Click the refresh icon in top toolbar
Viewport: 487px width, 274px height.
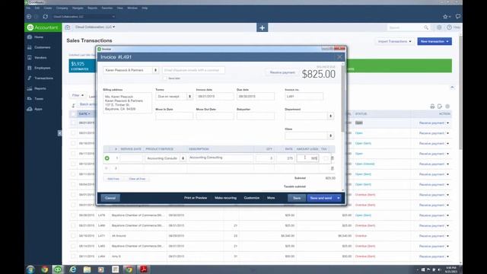point(46,17)
